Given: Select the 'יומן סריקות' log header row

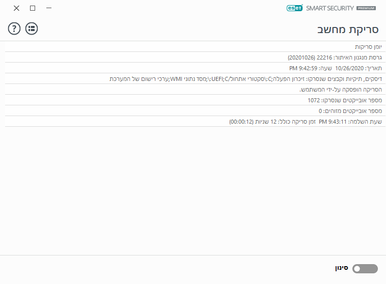Looking at the screenshot, I should tap(195, 46).
